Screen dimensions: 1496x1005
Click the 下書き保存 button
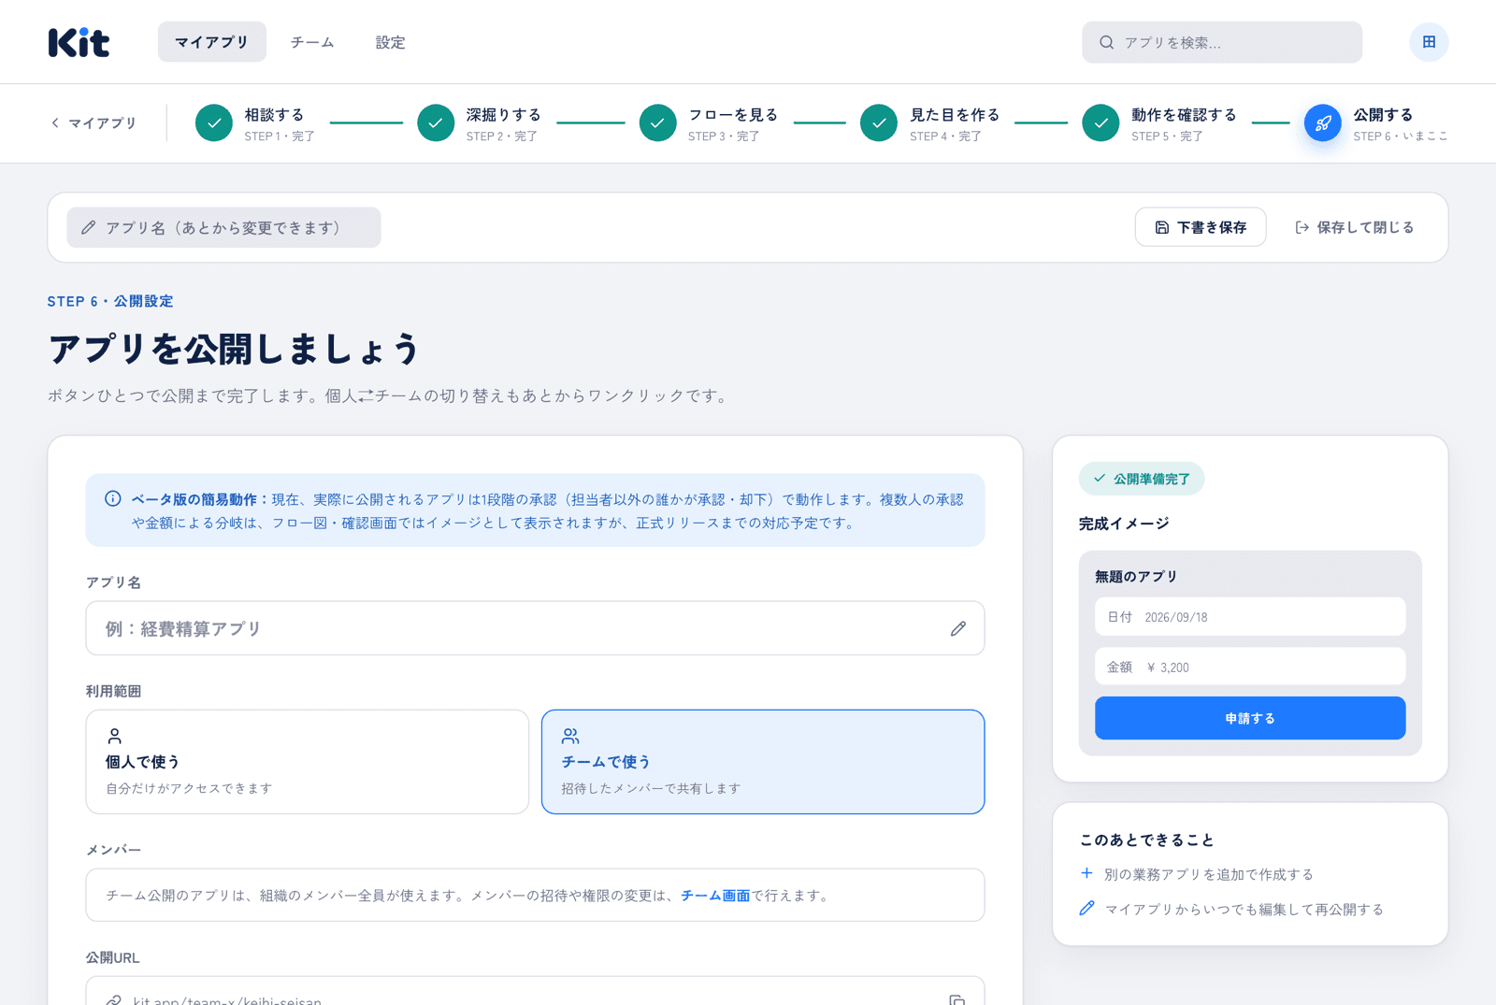tap(1201, 227)
